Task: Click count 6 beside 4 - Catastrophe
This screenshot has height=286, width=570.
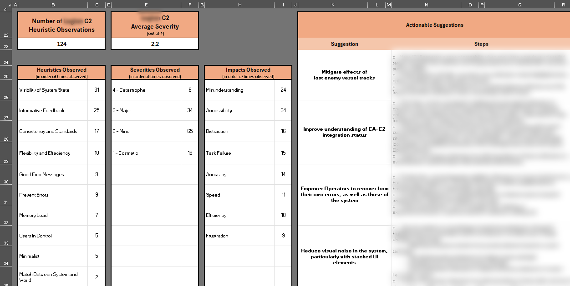Action: pos(190,90)
